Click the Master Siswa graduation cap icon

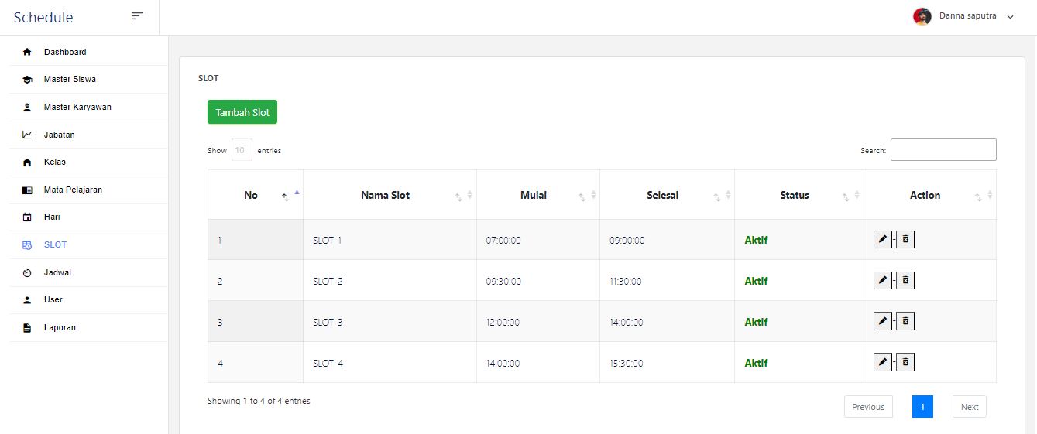(x=27, y=80)
